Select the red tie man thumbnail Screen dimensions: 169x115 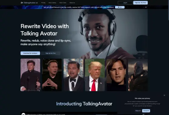coord(95,75)
